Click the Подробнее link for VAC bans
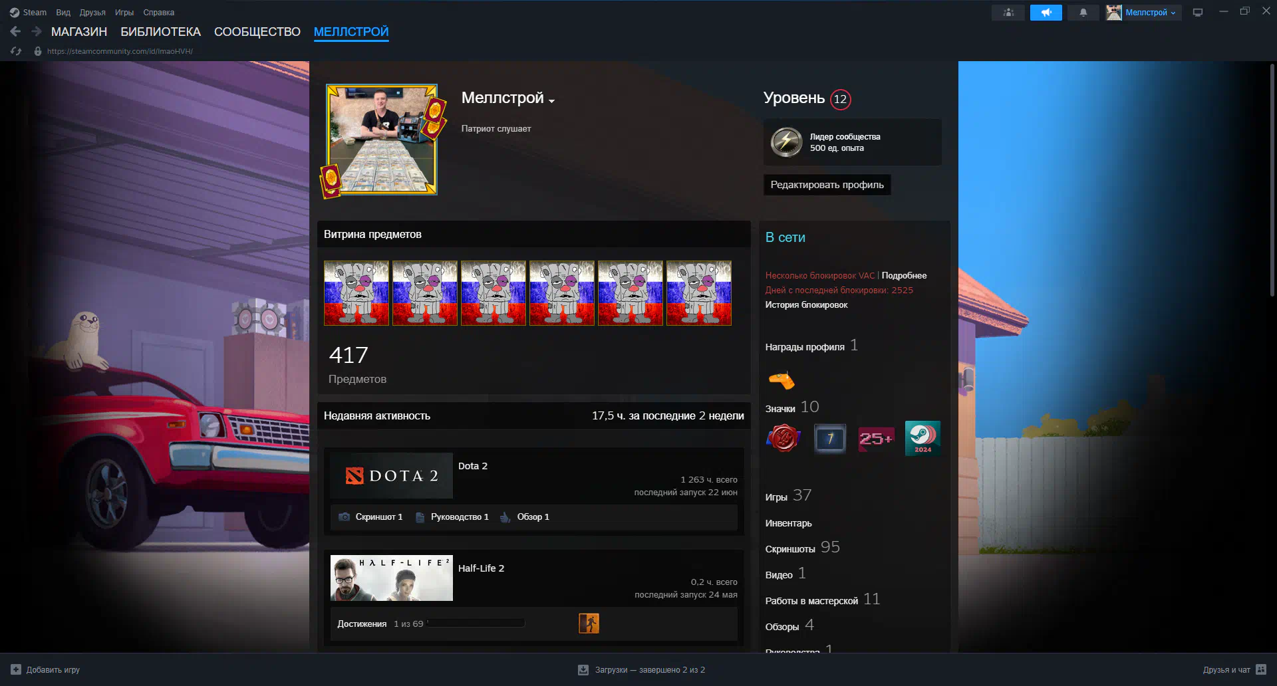This screenshot has width=1277, height=686. (904, 275)
